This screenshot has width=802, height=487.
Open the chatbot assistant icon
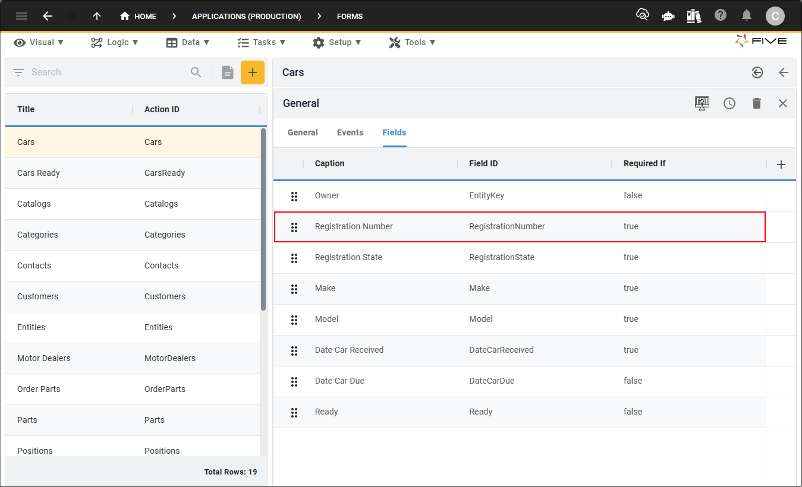pyautogui.click(x=668, y=16)
